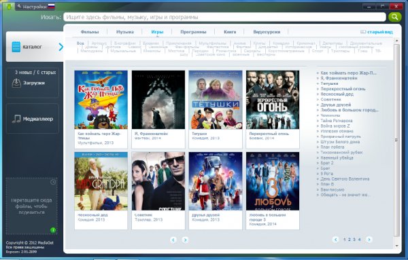
Task: Click green info icon in drop zone
Action: tap(53, 230)
